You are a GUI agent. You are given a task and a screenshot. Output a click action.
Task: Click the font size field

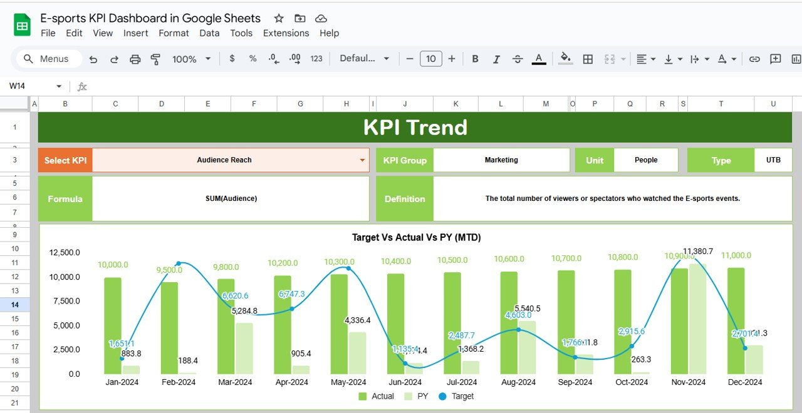[430, 59]
